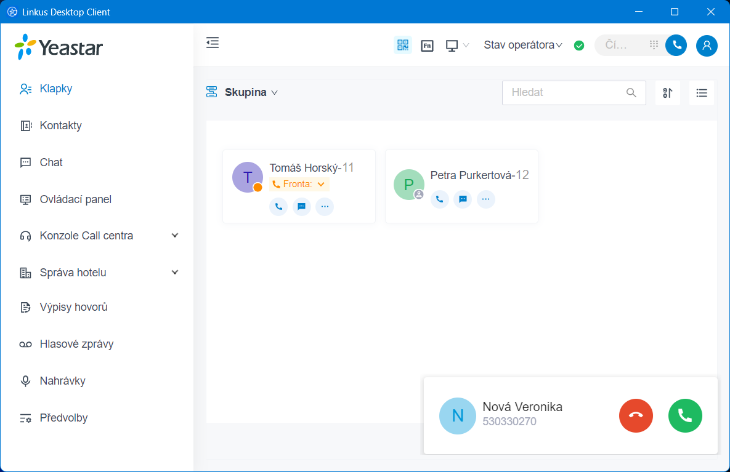Open the QR code login icon
The width and height of the screenshot is (730, 472).
click(403, 45)
